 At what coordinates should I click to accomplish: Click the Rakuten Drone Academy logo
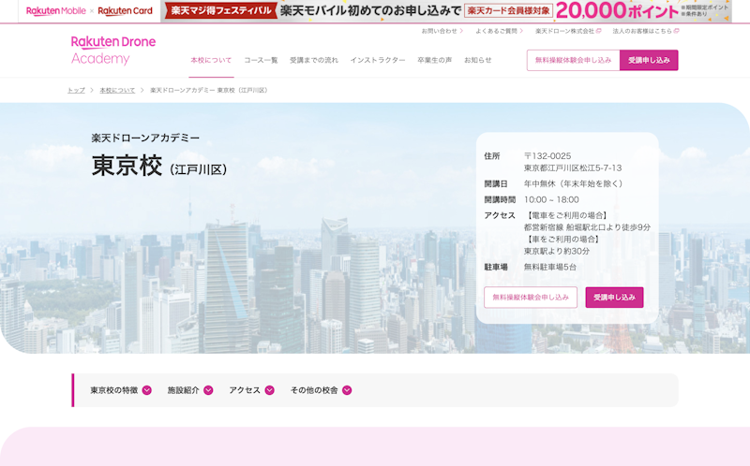click(x=113, y=51)
